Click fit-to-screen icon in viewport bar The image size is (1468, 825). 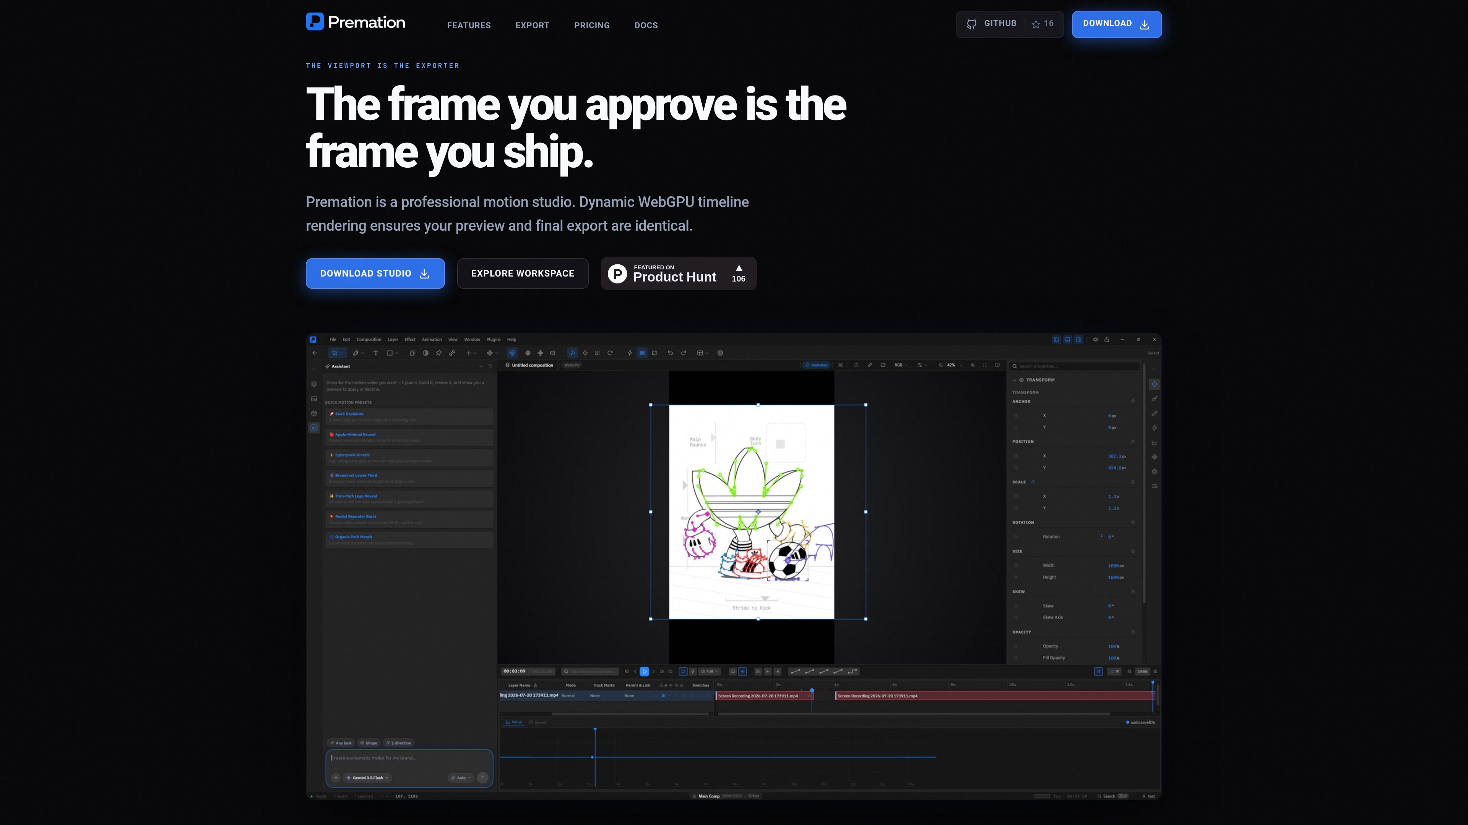[984, 365]
